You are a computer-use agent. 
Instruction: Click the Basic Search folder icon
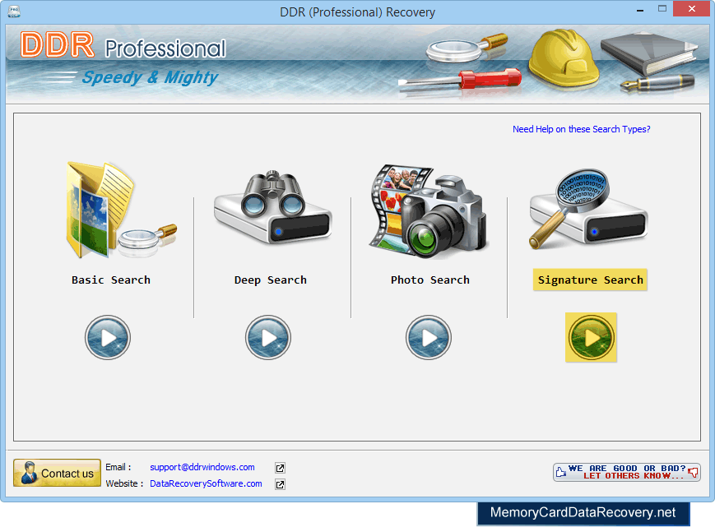[121, 210]
